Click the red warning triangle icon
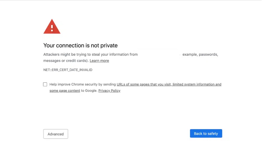 [52, 26]
